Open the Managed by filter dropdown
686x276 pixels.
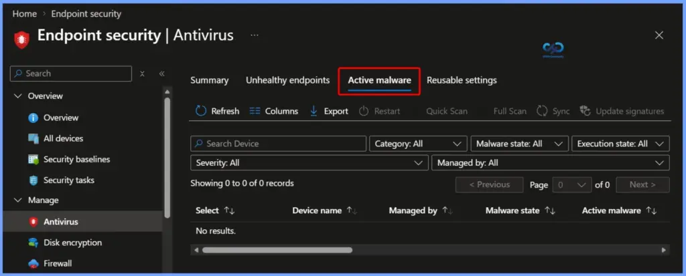pyautogui.click(x=551, y=163)
